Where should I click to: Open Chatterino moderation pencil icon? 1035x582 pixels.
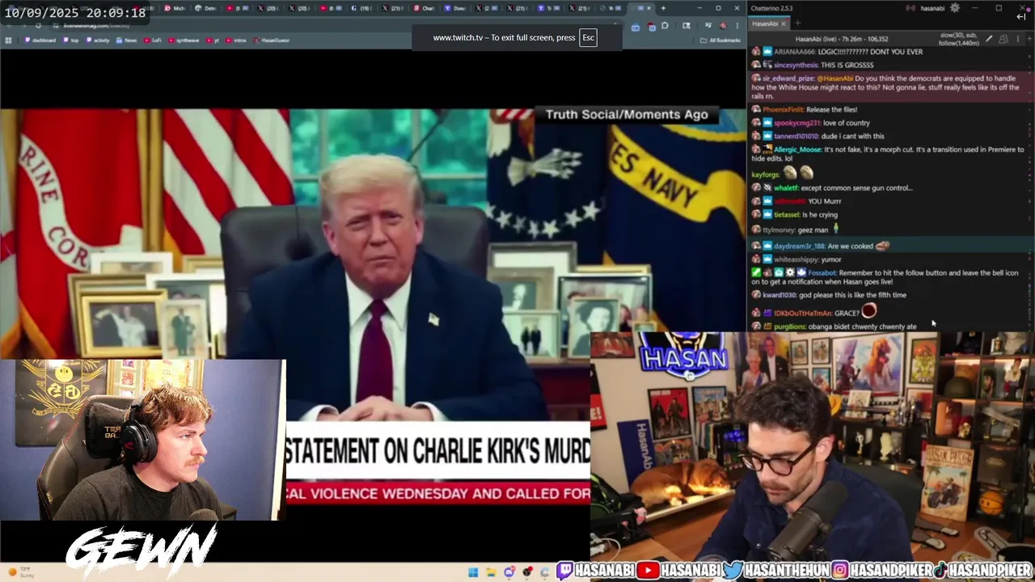pyautogui.click(x=989, y=39)
